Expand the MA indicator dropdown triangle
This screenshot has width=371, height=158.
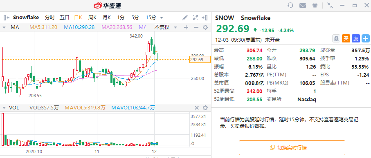[4, 27]
